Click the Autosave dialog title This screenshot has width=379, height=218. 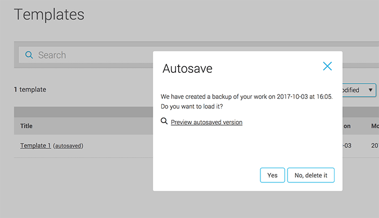point(187,69)
